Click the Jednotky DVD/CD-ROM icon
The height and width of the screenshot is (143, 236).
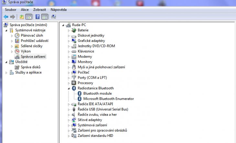point(74,46)
